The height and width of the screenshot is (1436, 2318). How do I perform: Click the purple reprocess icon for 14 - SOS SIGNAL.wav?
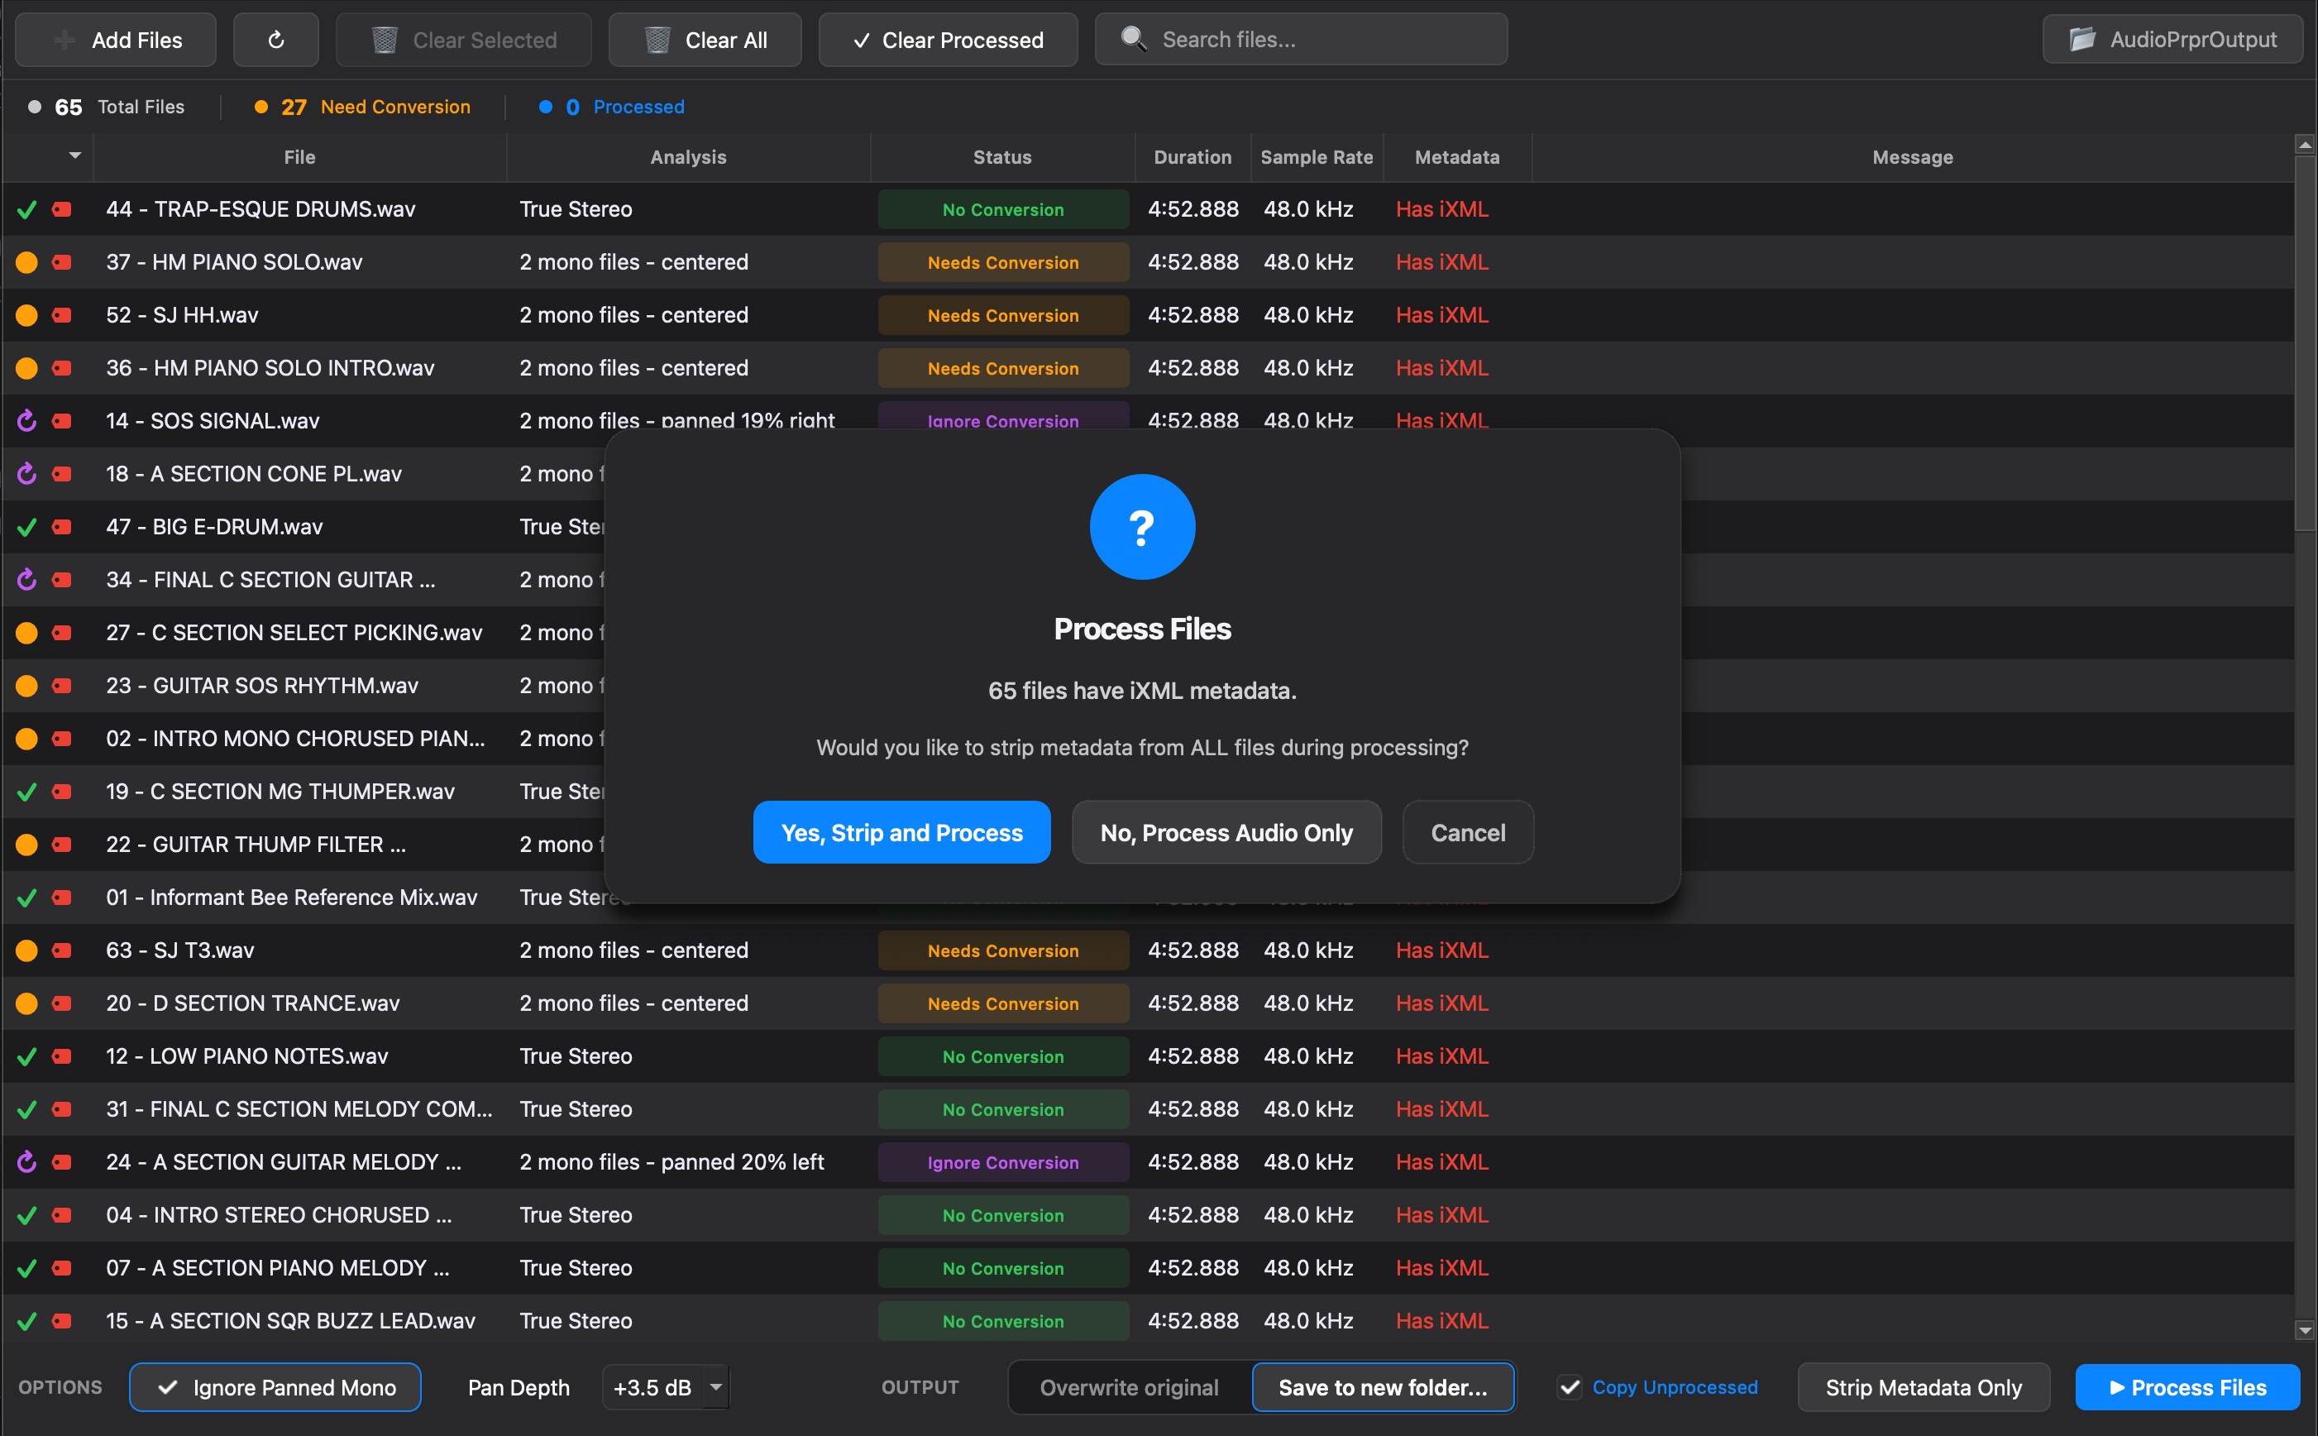pos(26,421)
